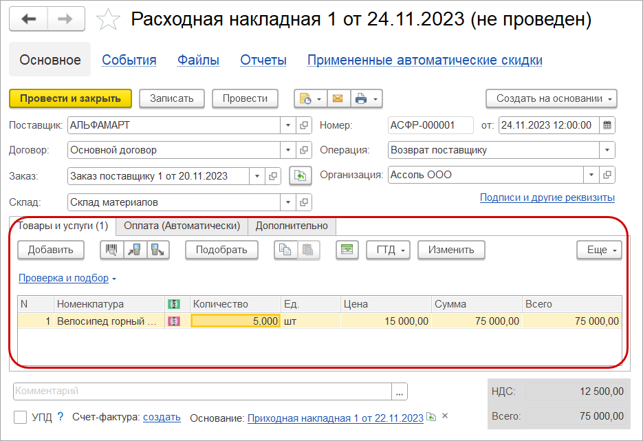Click the barcode search icon
The width and height of the screenshot is (643, 441).
click(x=110, y=250)
